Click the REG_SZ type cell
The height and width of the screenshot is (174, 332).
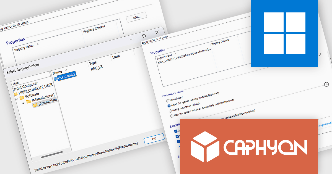point(97,68)
